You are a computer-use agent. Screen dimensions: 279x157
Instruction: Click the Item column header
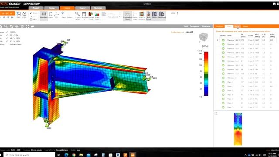pos(229,36)
